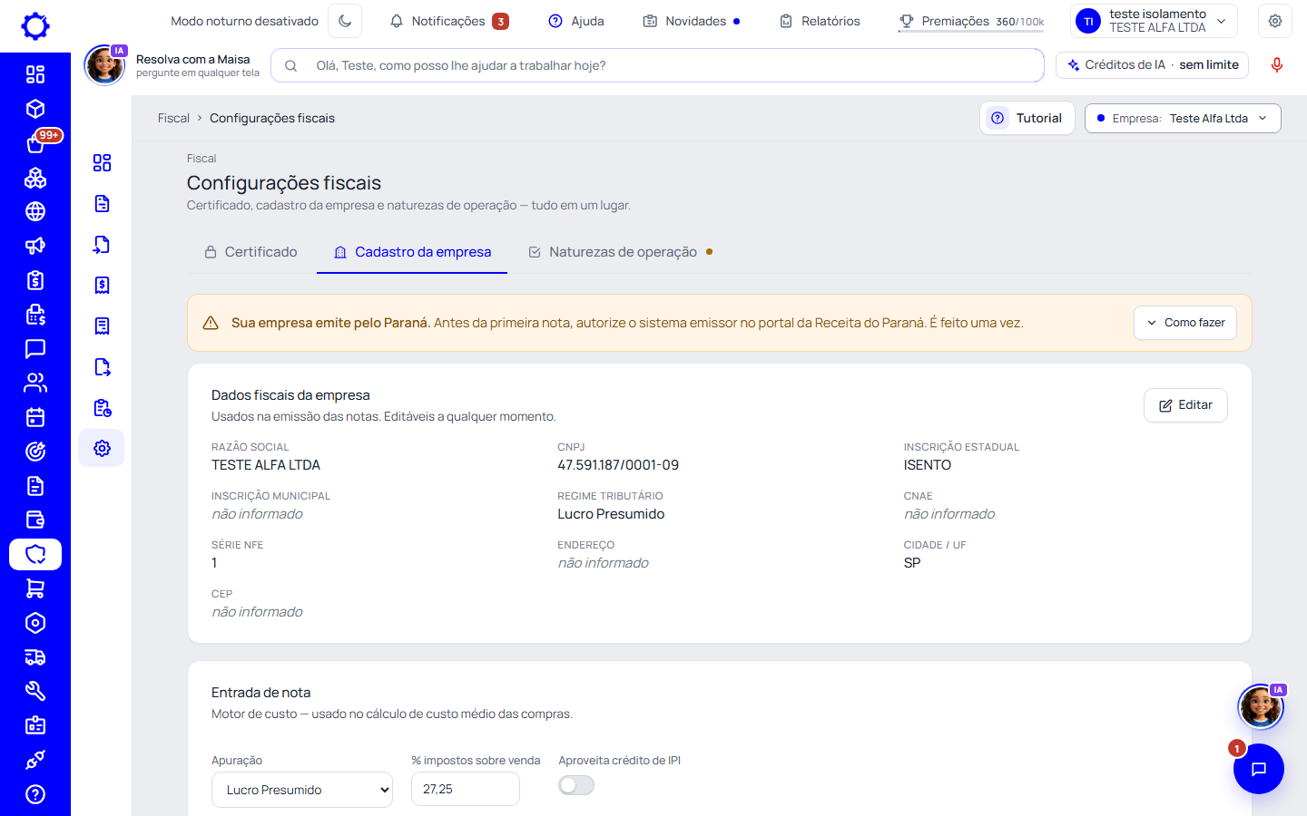The height and width of the screenshot is (816, 1307).
Task: Switch to the Certificado tab
Action: (251, 252)
